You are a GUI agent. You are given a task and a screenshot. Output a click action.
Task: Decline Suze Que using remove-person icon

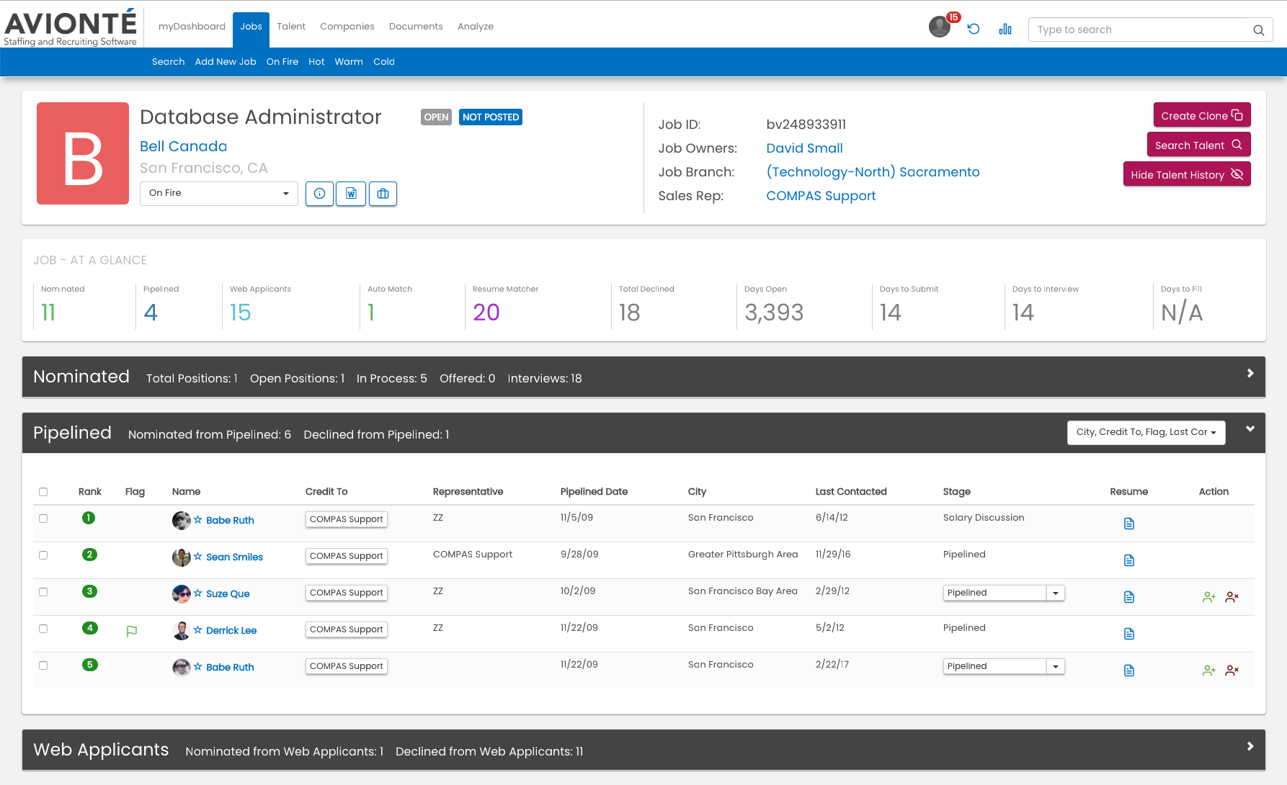[x=1232, y=597]
